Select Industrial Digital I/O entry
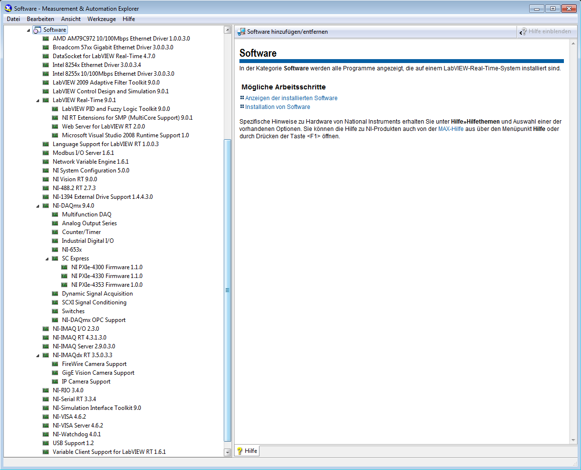Image resolution: width=581 pixels, height=470 pixels. pyautogui.click(x=88, y=241)
